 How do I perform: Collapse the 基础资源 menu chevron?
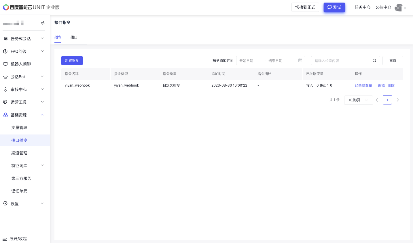point(42,115)
